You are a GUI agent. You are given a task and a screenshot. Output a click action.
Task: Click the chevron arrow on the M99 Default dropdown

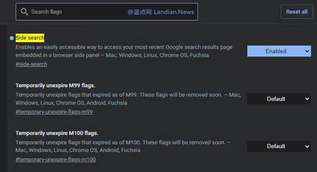[x=307, y=99]
